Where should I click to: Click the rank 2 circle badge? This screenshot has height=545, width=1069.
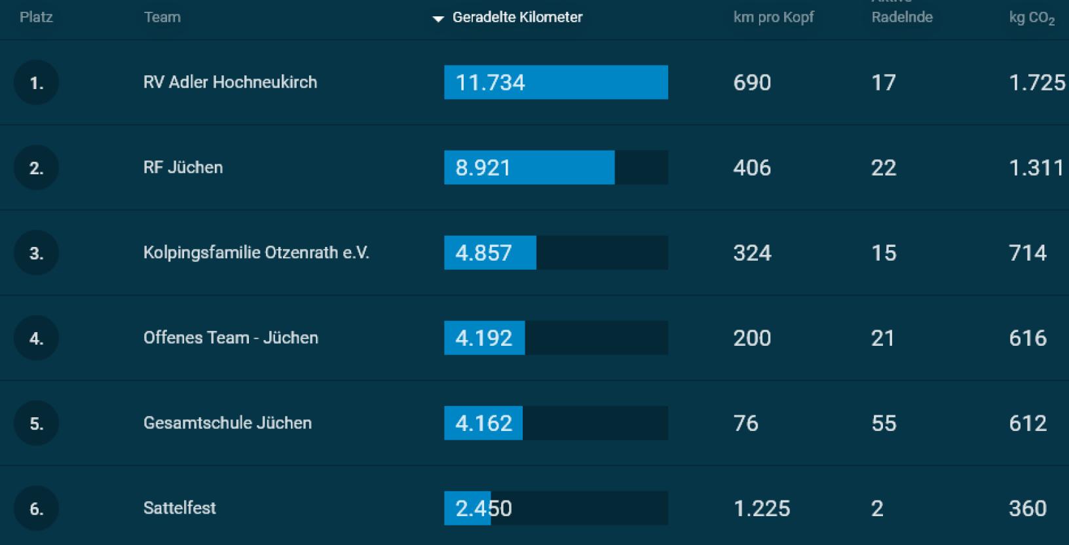[x=36, y=168]
